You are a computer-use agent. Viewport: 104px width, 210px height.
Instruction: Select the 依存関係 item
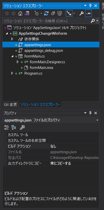tap(32, 39)
